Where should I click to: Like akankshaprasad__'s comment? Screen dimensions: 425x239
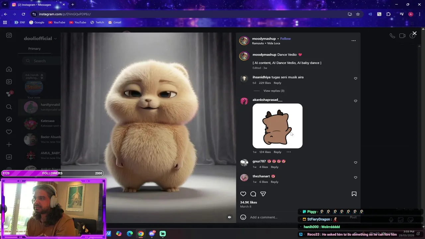[x=356, y=101]
